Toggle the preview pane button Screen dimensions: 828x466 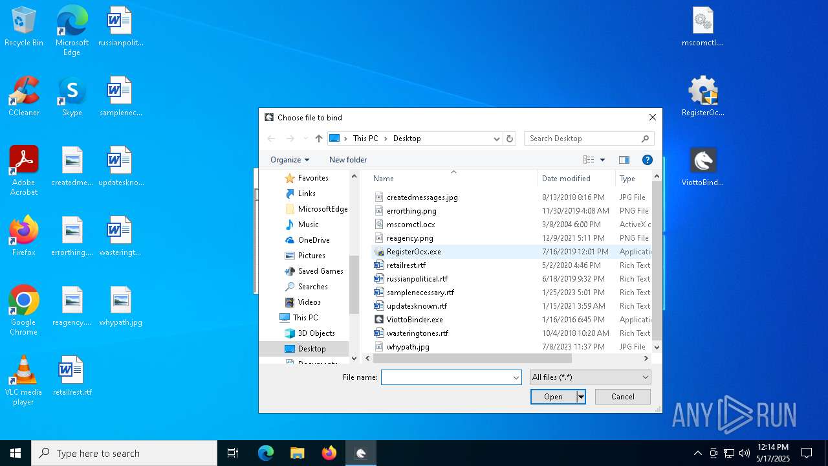624,160
